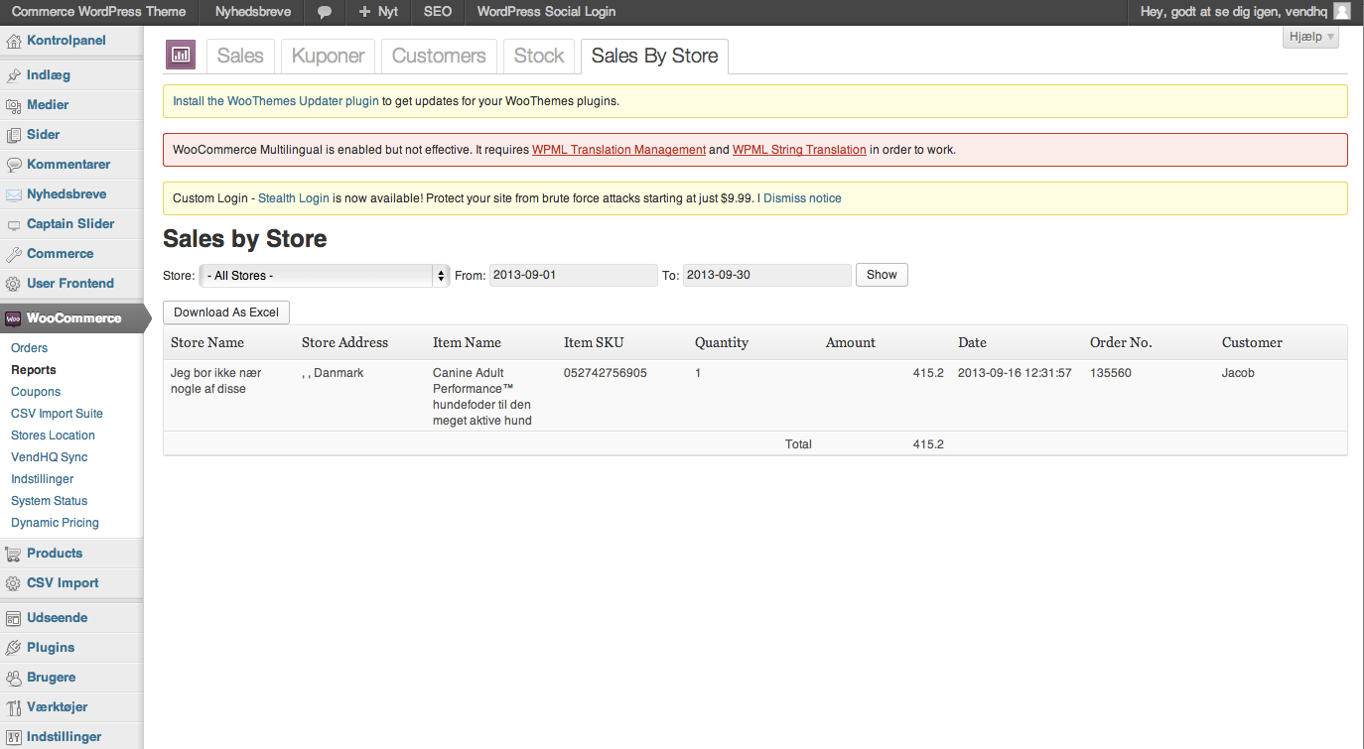Click the user avatar in top right corner
Screen dimensions: 1364x749
click(1341, 12)
